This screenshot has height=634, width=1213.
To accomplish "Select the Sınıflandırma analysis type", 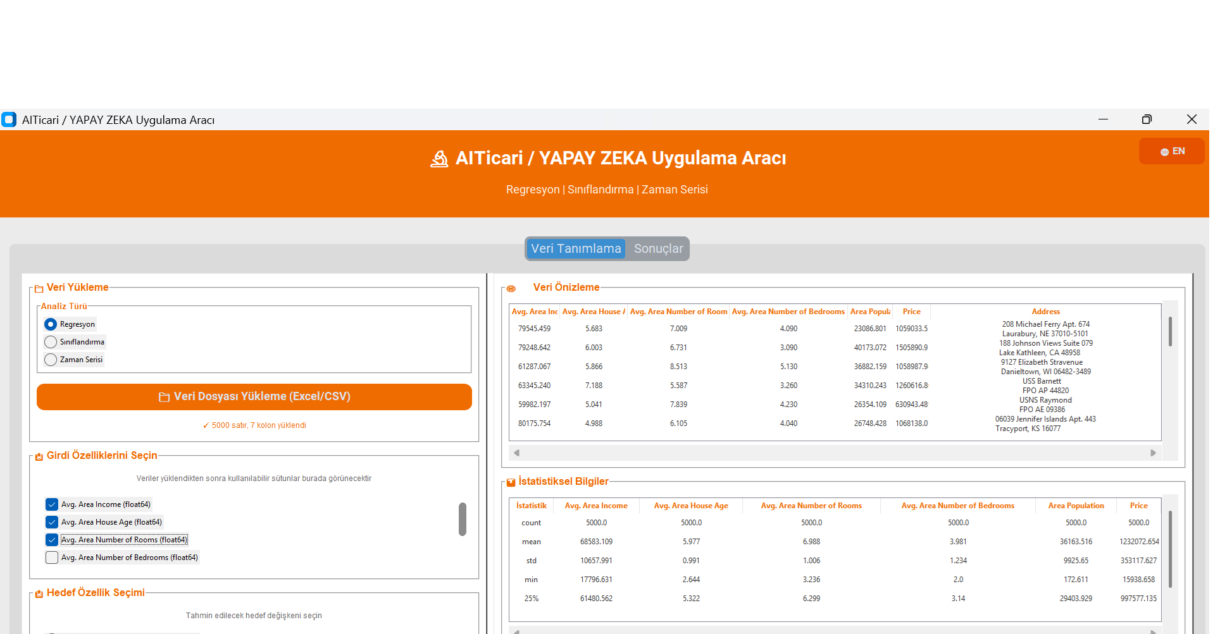I will pos(51,342).
